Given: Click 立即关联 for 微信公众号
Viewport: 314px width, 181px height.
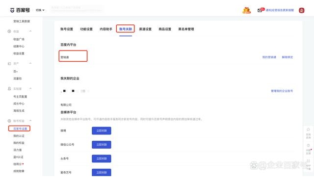Looking at the screenshot, I should coord(102,145).
